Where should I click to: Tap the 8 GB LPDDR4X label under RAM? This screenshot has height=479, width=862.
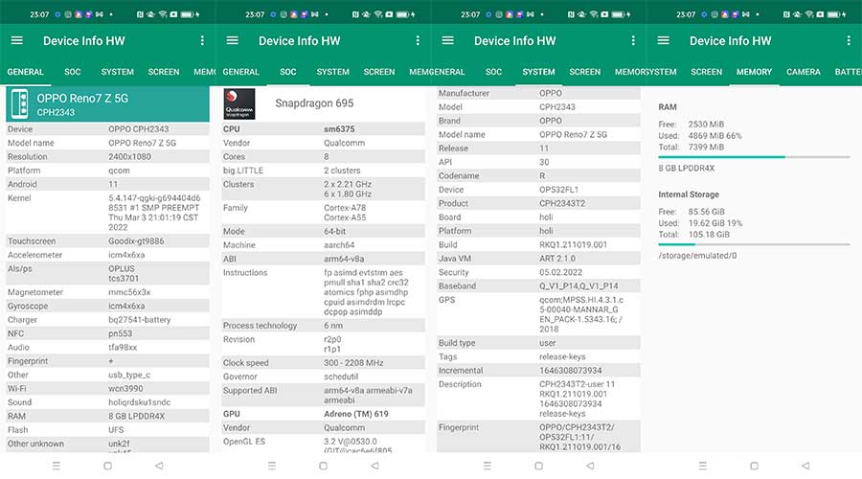click(687, 169)
